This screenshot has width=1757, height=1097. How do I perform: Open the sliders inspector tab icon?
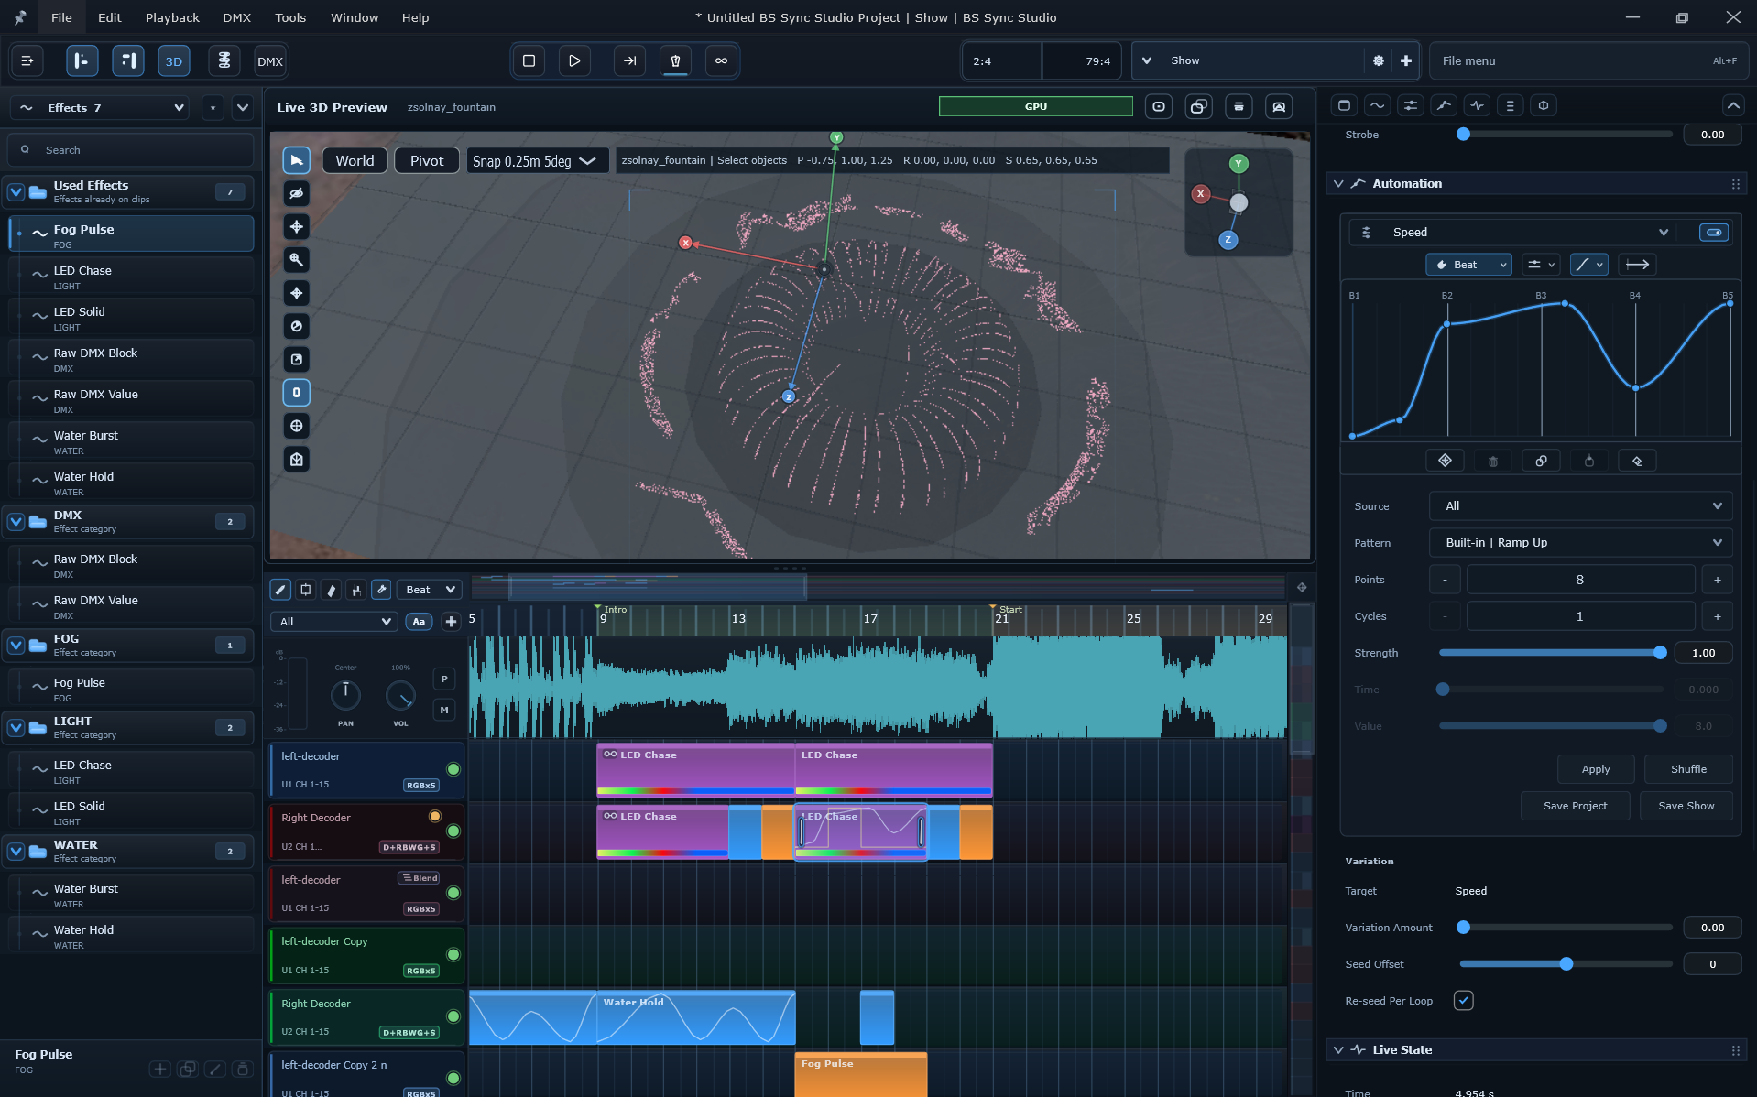coord(1411,105)
